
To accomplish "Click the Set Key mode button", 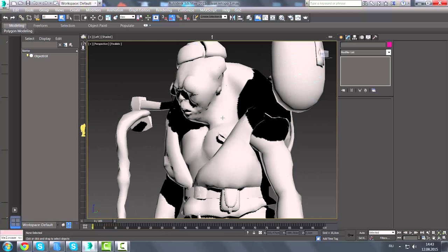I will tap(362, 238).
